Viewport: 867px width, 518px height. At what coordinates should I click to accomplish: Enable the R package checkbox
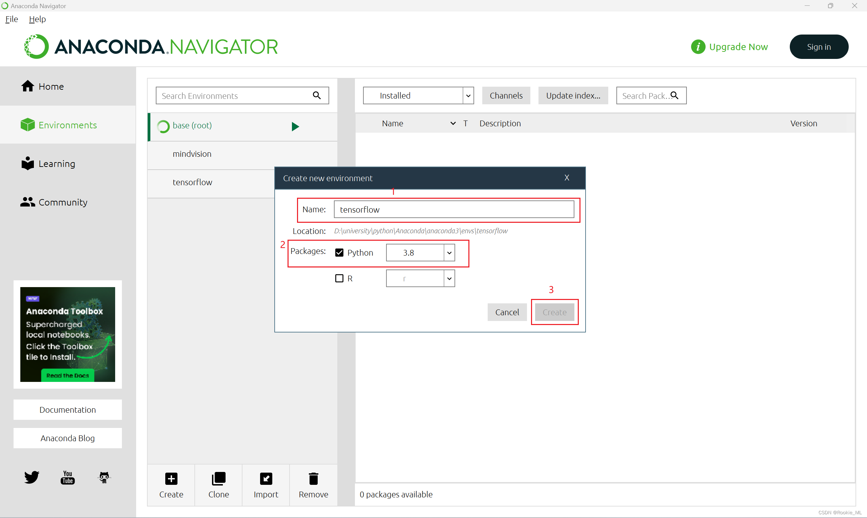pyautogui.click(x=339, y=278)
